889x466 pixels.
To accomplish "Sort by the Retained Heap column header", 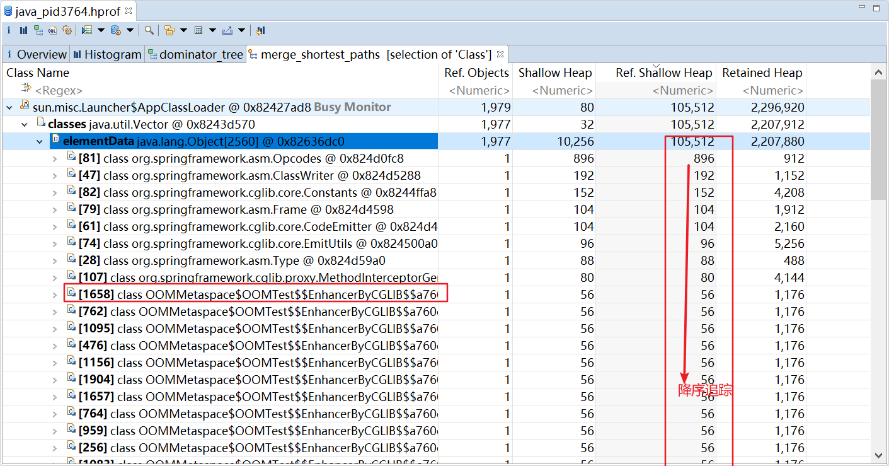I will (762, 73).
